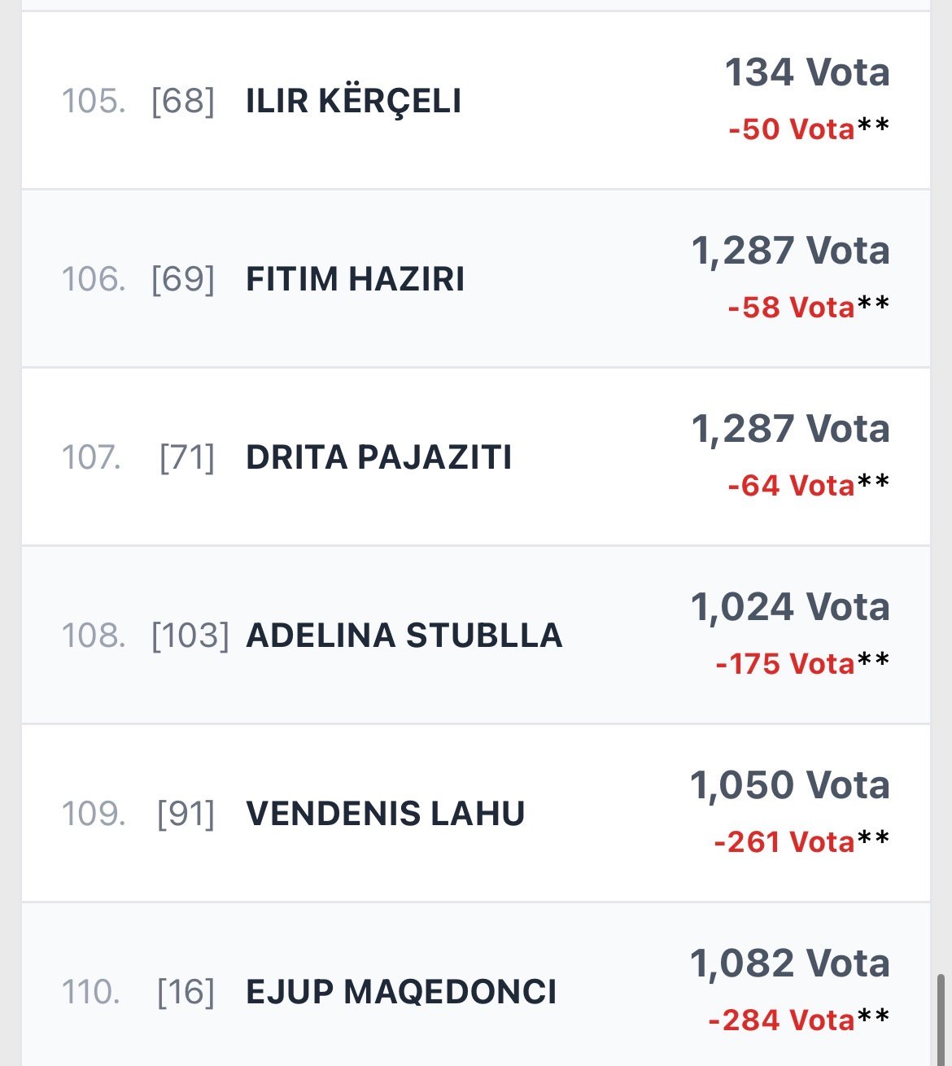
Task: Tap the red -58 Vota difference
Action: [x=791, y=308]
